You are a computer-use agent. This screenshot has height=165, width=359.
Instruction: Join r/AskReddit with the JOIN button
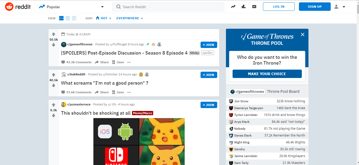click(x=209, y=75)
